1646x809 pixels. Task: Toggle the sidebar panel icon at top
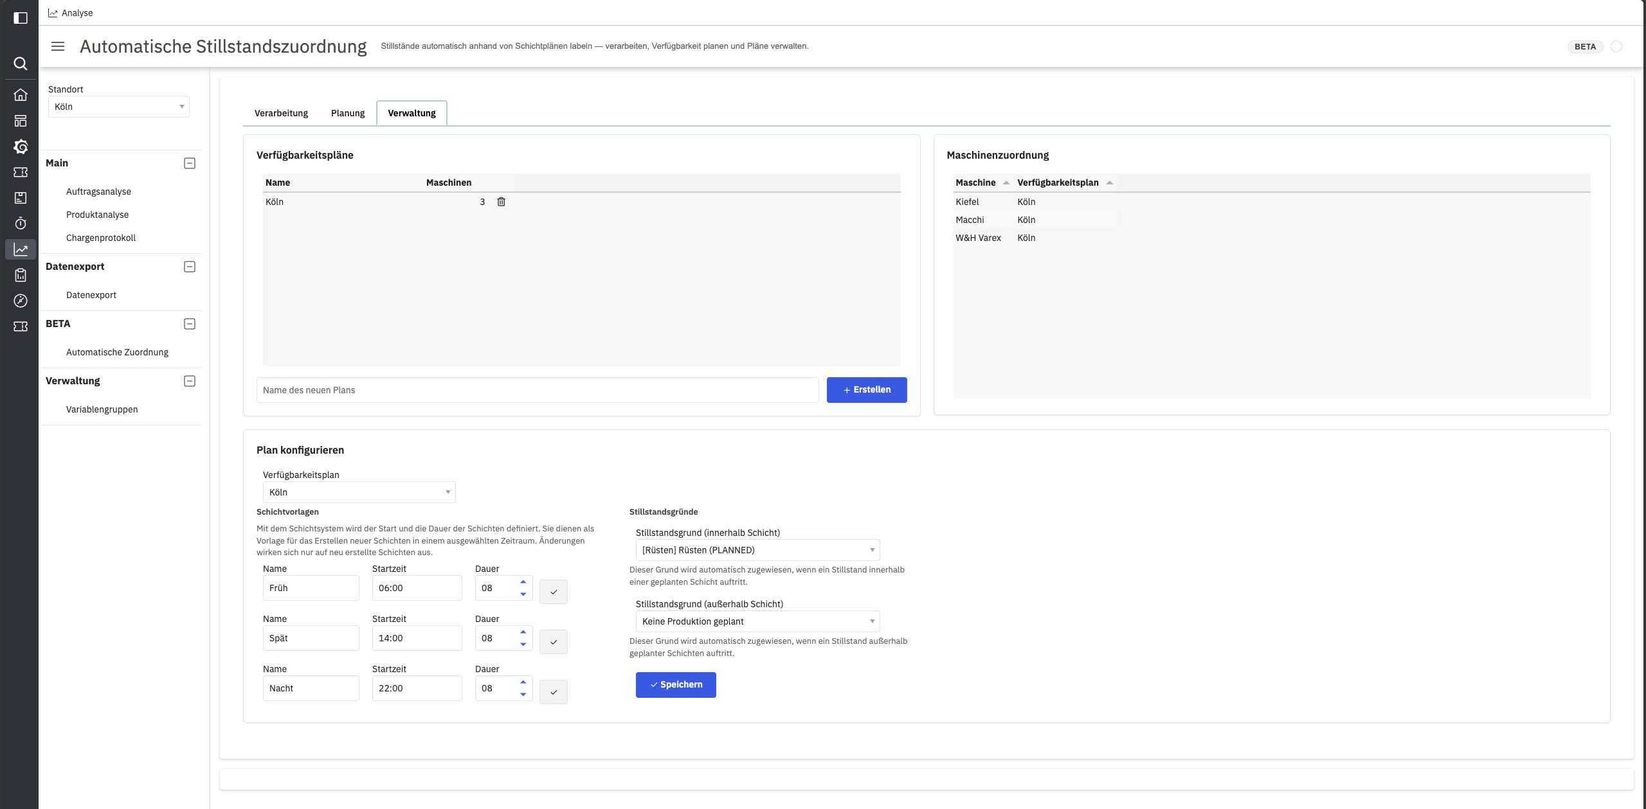21,18
